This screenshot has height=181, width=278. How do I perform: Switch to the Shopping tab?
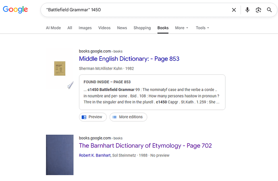142,28
